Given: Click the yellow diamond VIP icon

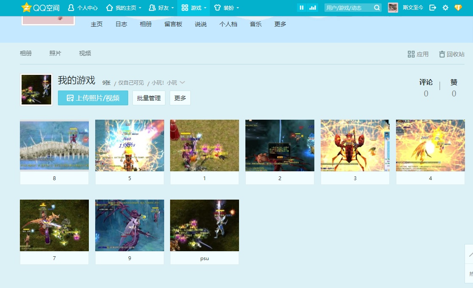Looking at the screenshot, I should pyautogui.click(x=458, y=8).
